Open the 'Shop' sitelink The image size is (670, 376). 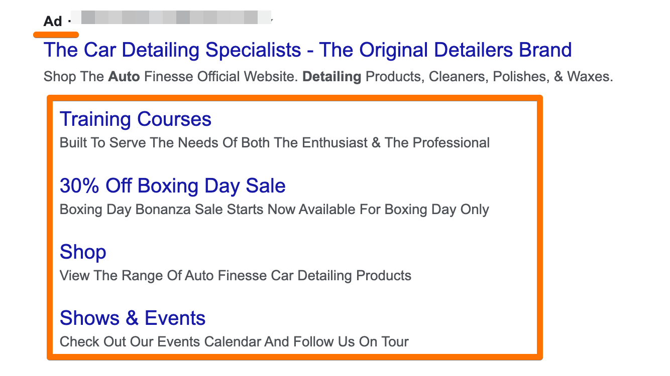82,252
